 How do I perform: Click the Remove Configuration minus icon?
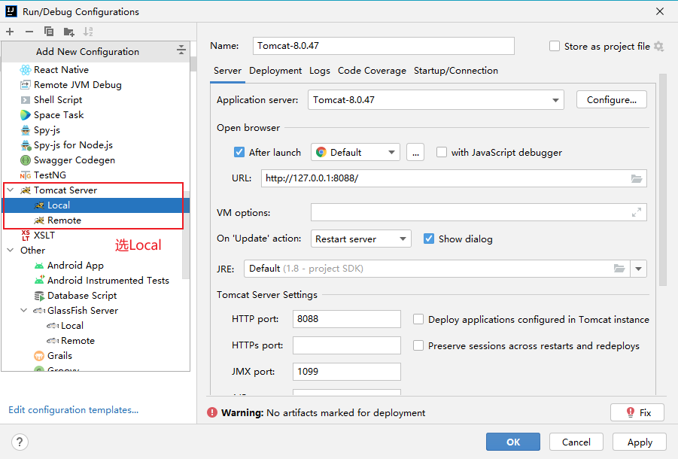click(29, 32)
